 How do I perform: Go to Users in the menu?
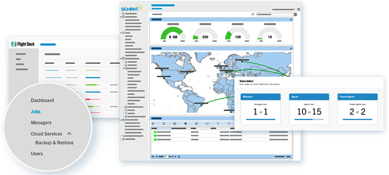(37, 154)
